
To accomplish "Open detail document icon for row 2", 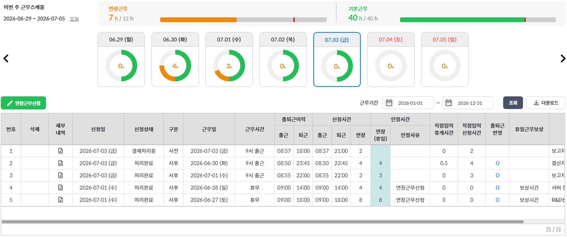I will [x=60, y=163].
